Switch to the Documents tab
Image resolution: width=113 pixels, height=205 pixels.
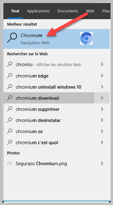pyautogui.click(x=68, y=11)
